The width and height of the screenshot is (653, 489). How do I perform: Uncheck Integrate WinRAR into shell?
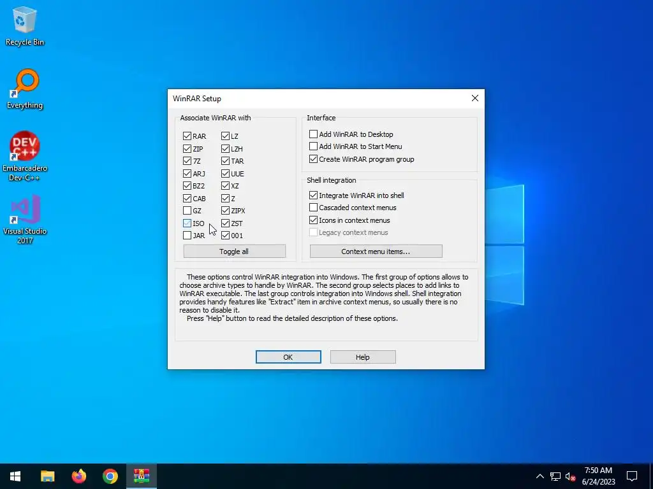coord(313,195)
